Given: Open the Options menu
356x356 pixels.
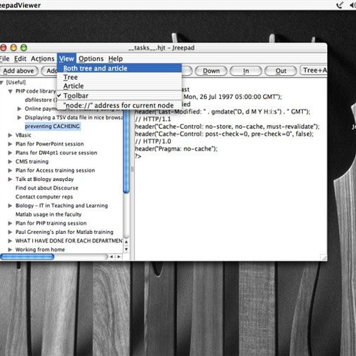Looking at the screenshot, I should pyautogui.click(x=91, y=58).
